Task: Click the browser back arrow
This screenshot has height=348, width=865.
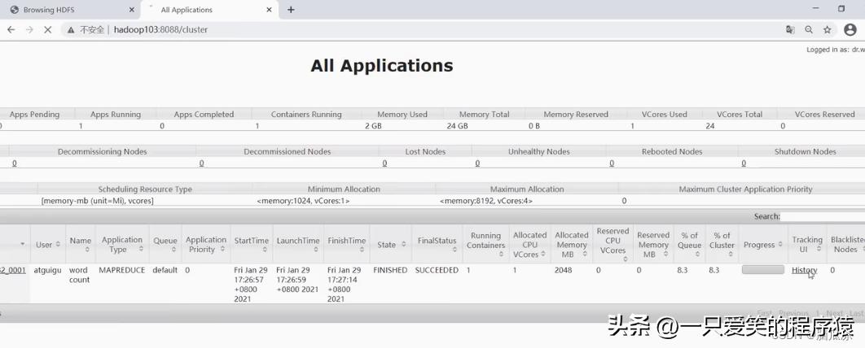Action: (x=11, y=29)
